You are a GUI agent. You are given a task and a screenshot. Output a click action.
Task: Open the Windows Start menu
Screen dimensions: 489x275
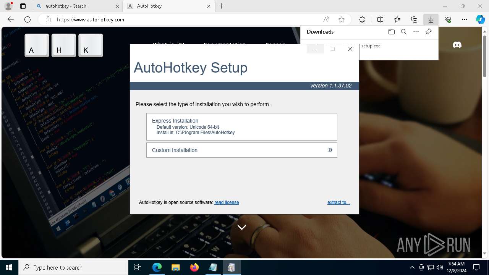pyautogui.click(x=9, y=267)
